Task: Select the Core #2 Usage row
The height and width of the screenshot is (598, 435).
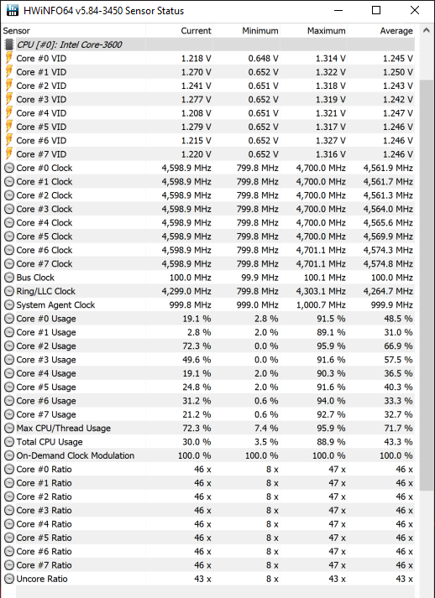Action: coord(207,346)
